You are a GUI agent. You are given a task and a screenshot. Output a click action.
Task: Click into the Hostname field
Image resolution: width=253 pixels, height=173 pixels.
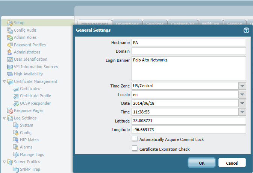pyautogui.click(x=189, y=43)
